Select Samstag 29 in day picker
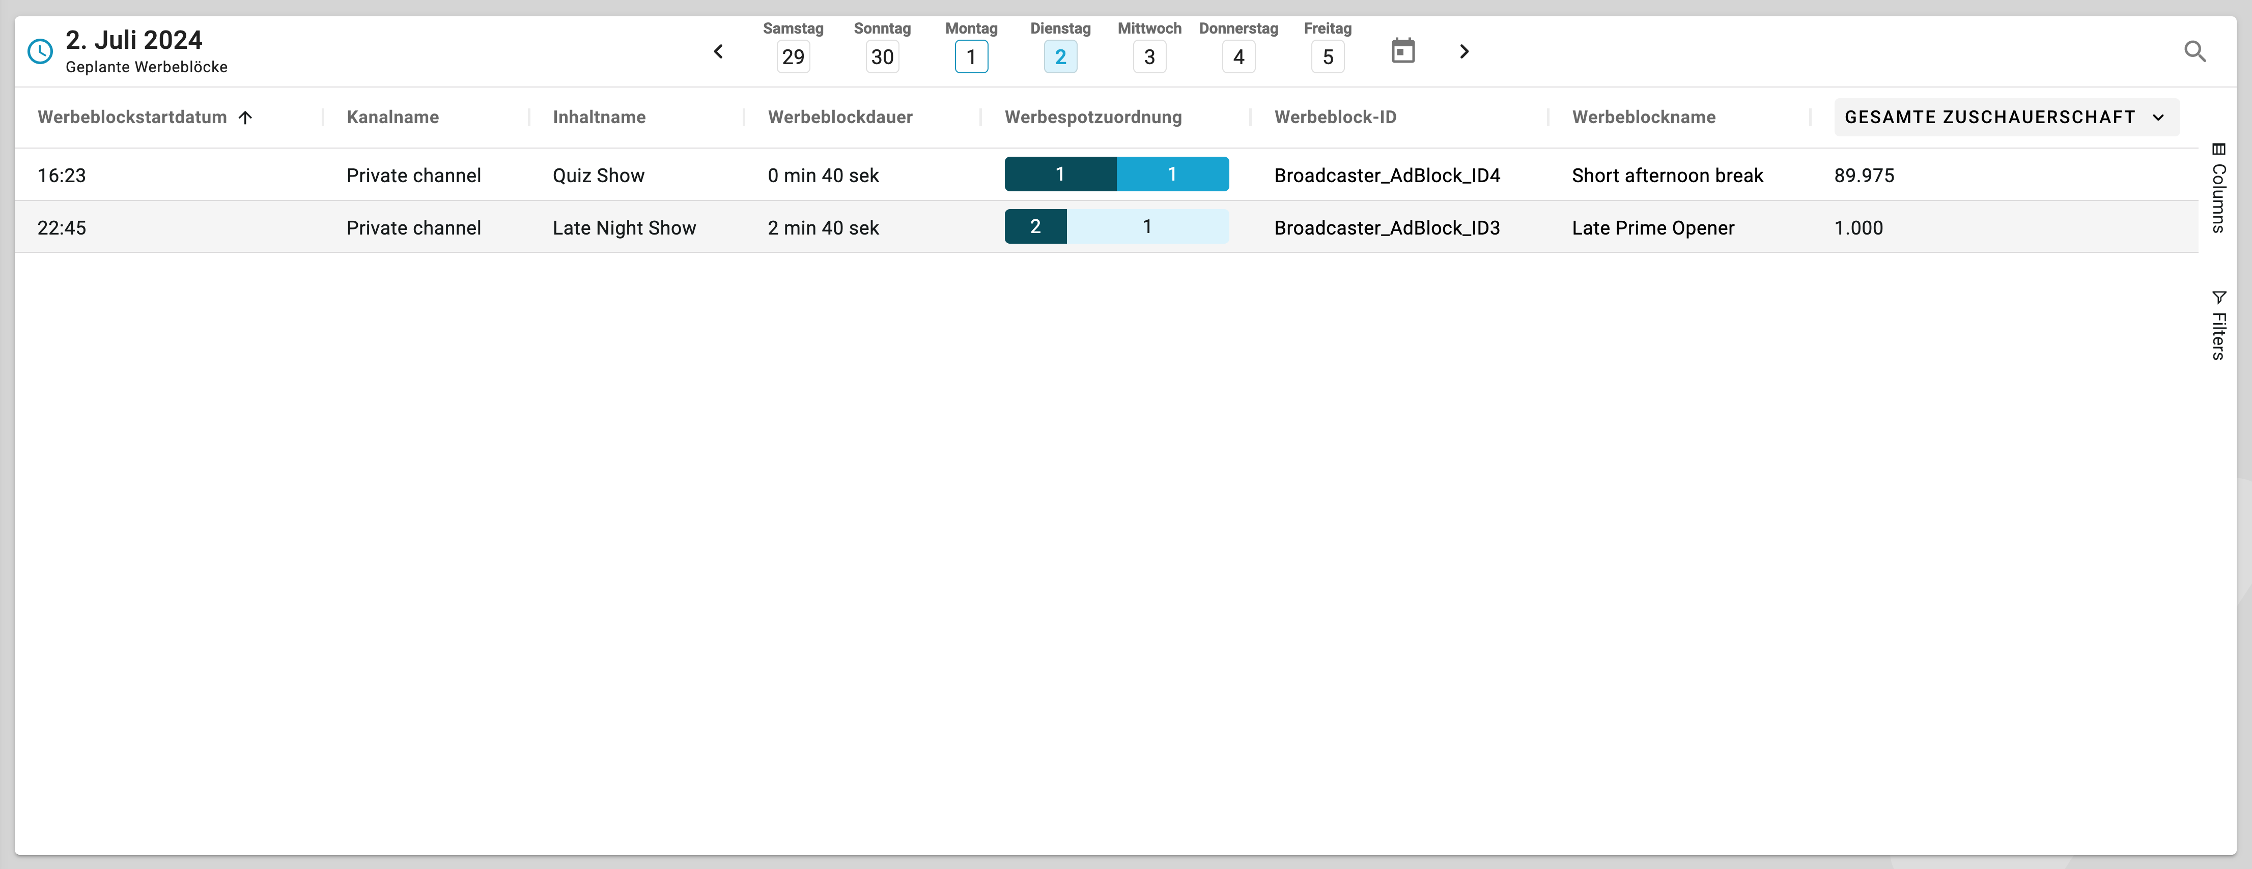 792,57
